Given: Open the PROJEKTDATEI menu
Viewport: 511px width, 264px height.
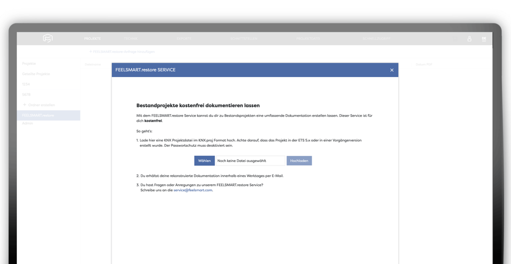Looking at the screenshot, I should (308, 39).
